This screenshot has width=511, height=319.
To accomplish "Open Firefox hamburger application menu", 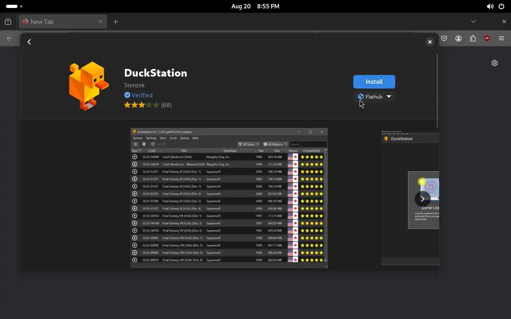I will [501, 38].
